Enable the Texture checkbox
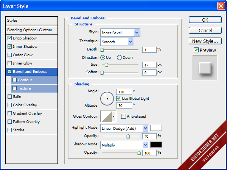This screenshot has height=170, width=227. point(14,88)
